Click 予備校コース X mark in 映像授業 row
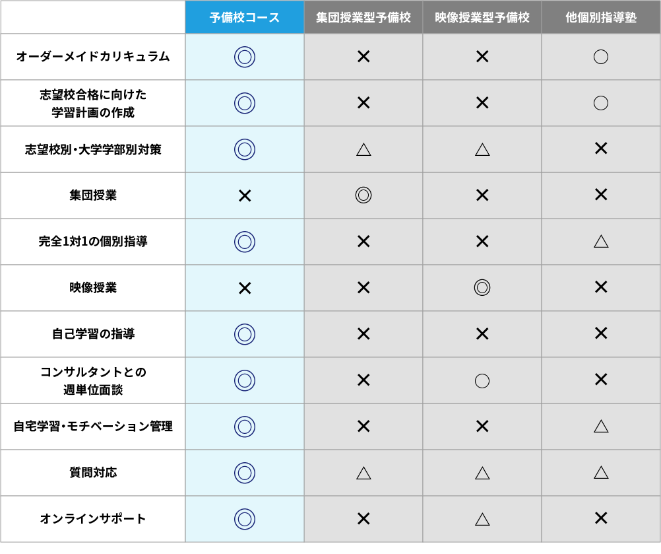Viewport: 661px width, 554px height. point(244,288)
